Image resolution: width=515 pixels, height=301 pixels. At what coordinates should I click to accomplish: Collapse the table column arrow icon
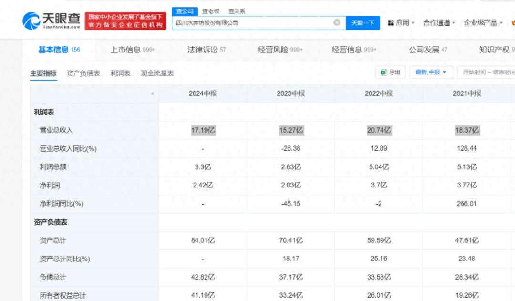tap(153, 93)
